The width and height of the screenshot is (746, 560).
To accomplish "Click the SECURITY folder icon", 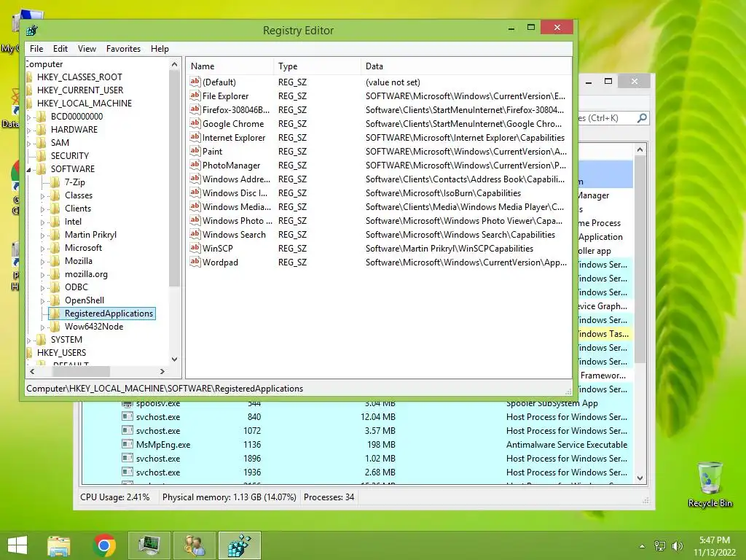I will pos(42,156).
